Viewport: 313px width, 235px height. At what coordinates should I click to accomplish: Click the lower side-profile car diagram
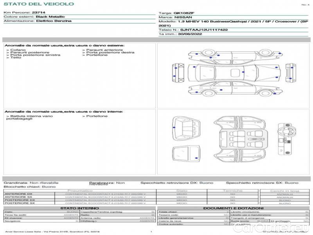click(x=234, y=89)
